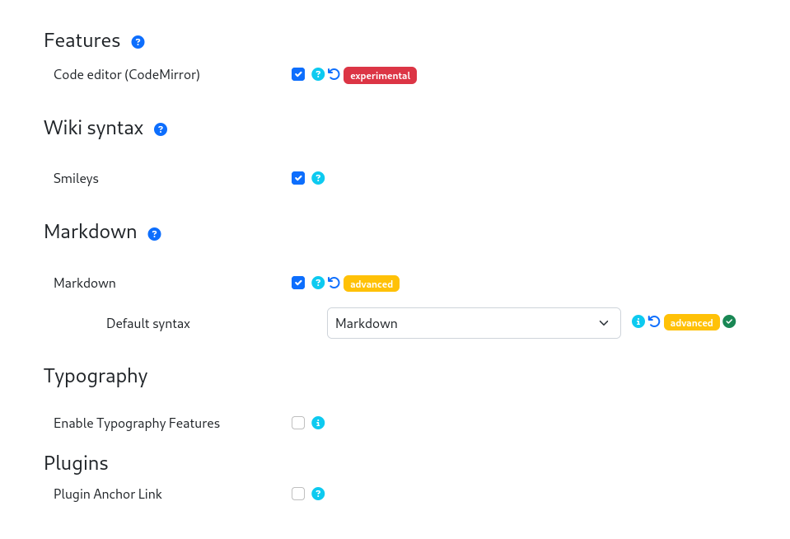Reset Default syntax to its default value
This screenshot has width=790, height=539.
654,321
